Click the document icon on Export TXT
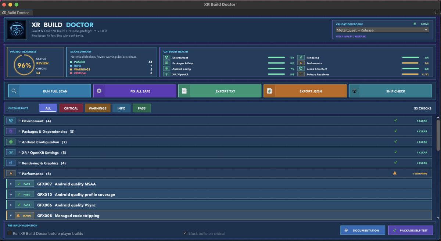This screenshot has height=241, width=441. [x=184, y=91]
